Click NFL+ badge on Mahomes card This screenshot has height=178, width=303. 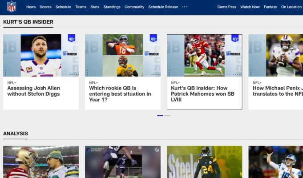[x=235, y=38]
